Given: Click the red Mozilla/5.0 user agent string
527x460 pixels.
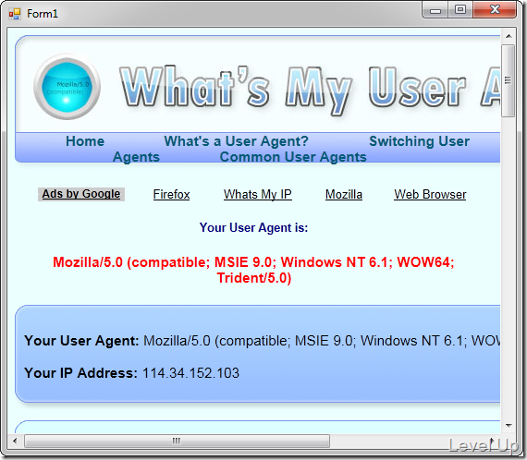Looking at the screenshot, I should tap(253, 270).
